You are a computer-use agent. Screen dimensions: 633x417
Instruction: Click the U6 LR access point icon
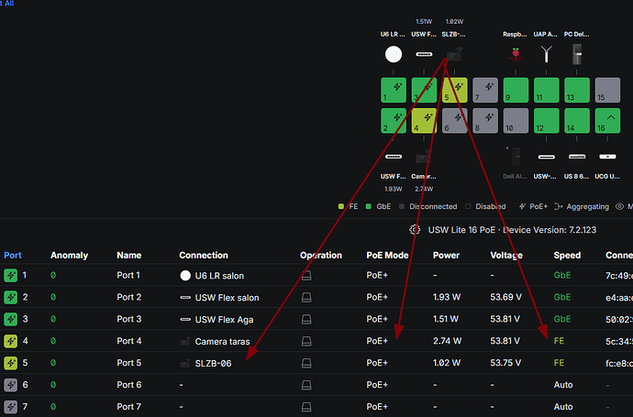pyautogui.click(x=394, y=55)
